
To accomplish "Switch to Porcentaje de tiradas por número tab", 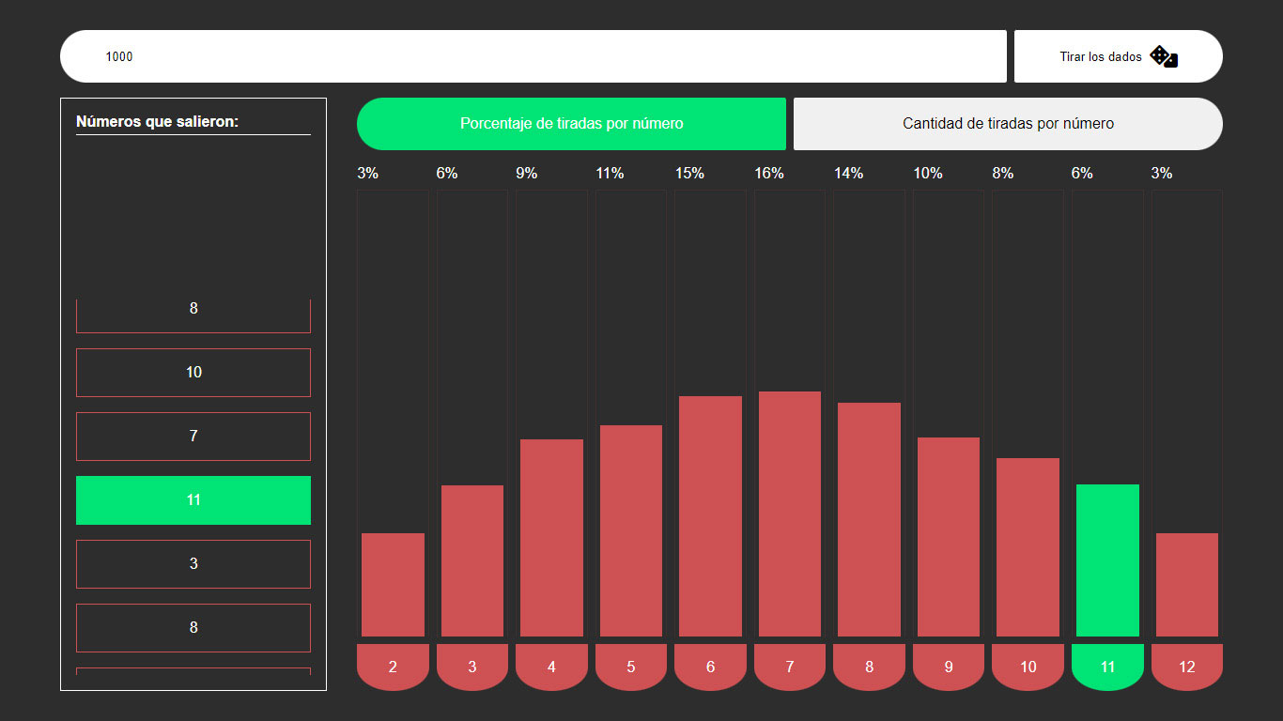I will (571, 124).
